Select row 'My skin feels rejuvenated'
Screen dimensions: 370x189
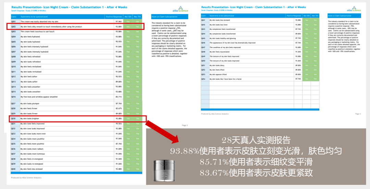click(260, 52)
